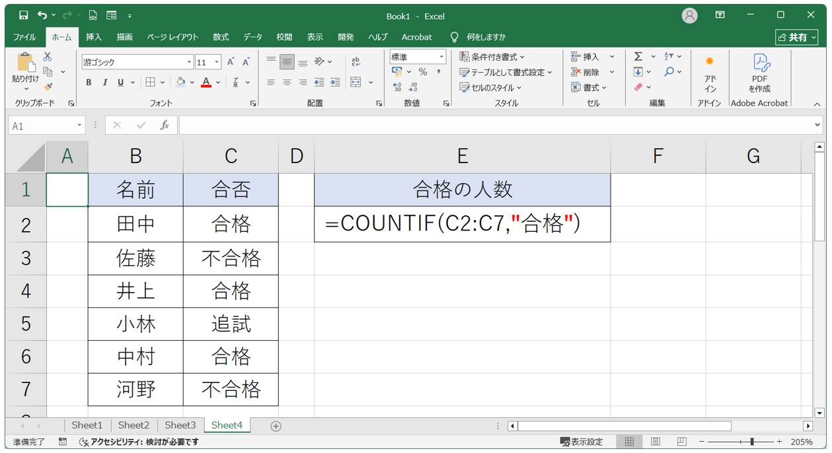Screen dimensions: 832x453
Task: Toggle italic formatting
Action: (104, 83)
